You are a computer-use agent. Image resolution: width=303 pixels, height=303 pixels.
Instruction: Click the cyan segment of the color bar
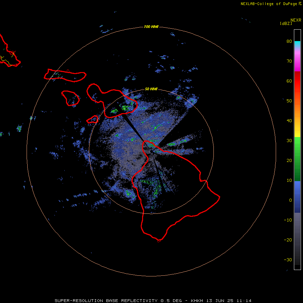click(297, 44)
